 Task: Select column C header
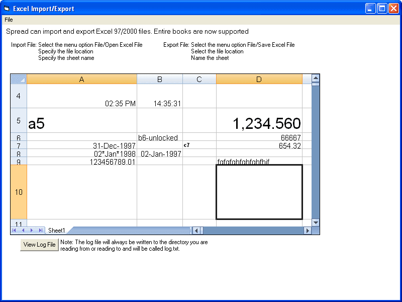pos(199,79)
